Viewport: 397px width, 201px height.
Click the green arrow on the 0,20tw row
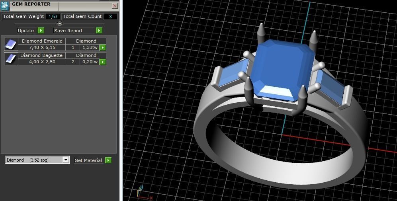click(103, 62)
